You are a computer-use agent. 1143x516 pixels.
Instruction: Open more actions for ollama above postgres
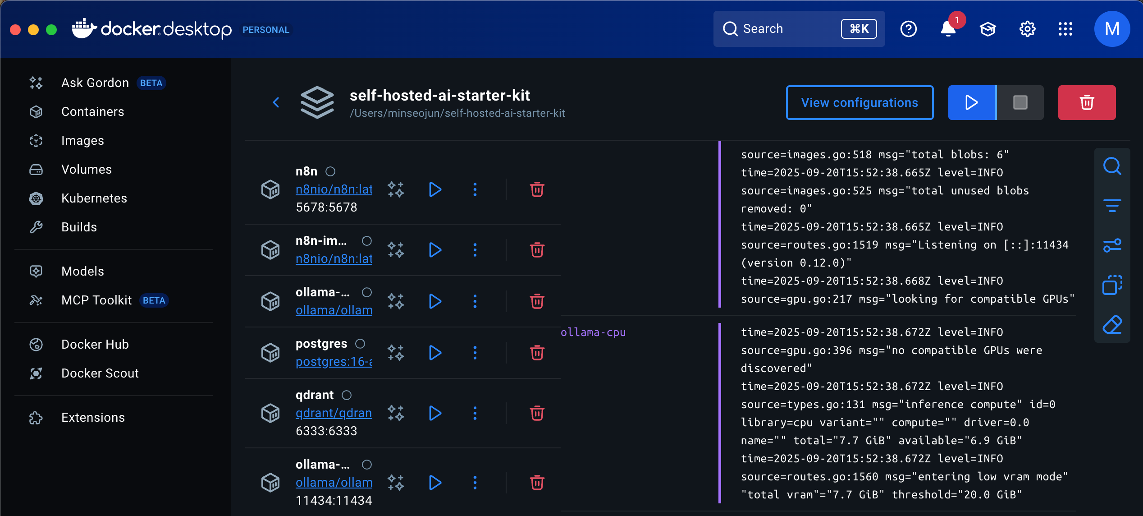(x=475, y=301)
